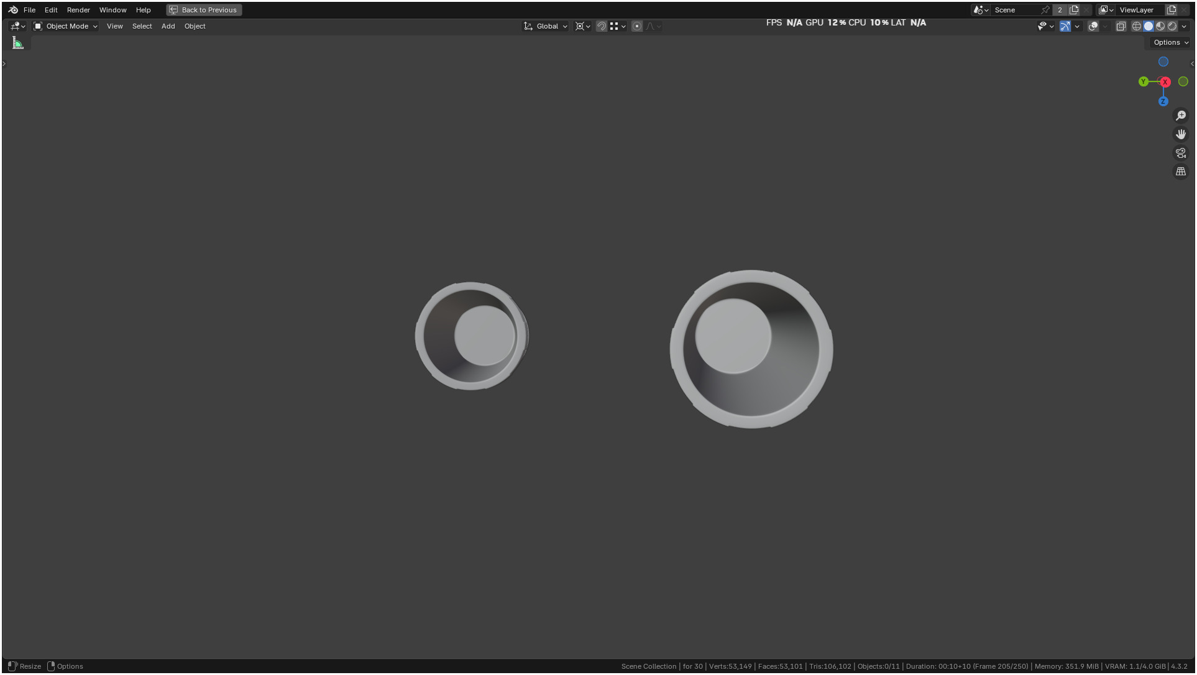Click the Scene name field
This screenshot has width=1197, height=675.
(x=1014, y=10)
